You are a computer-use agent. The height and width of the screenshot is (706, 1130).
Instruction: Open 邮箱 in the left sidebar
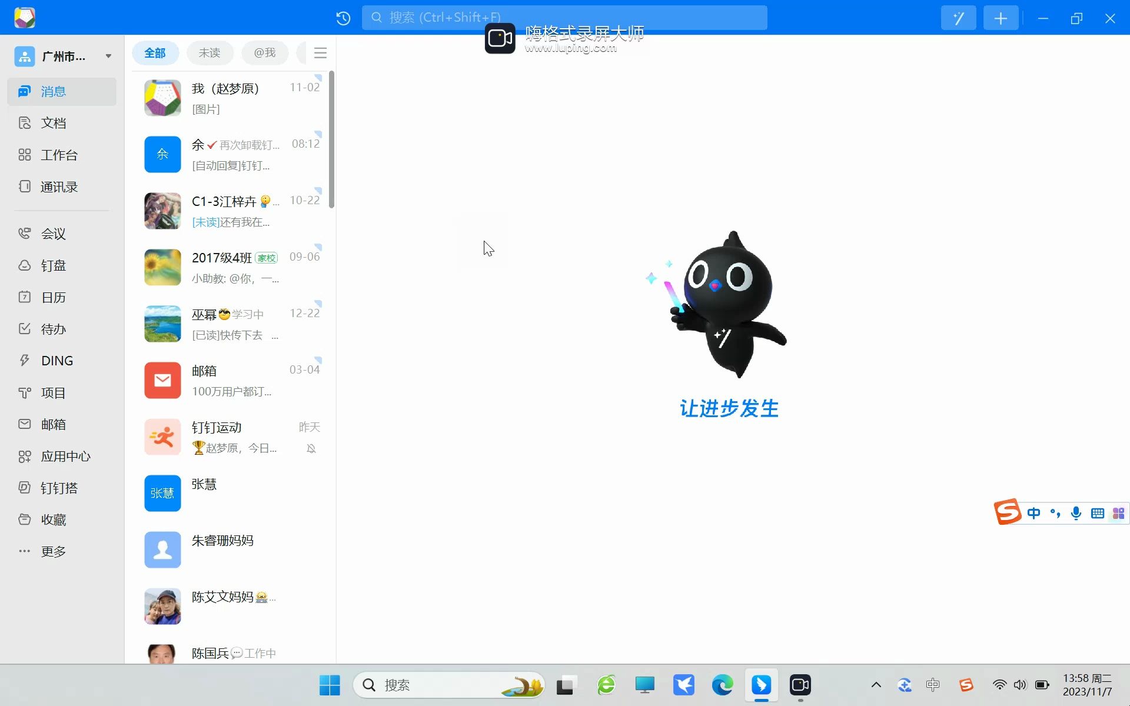pos(62,424)
